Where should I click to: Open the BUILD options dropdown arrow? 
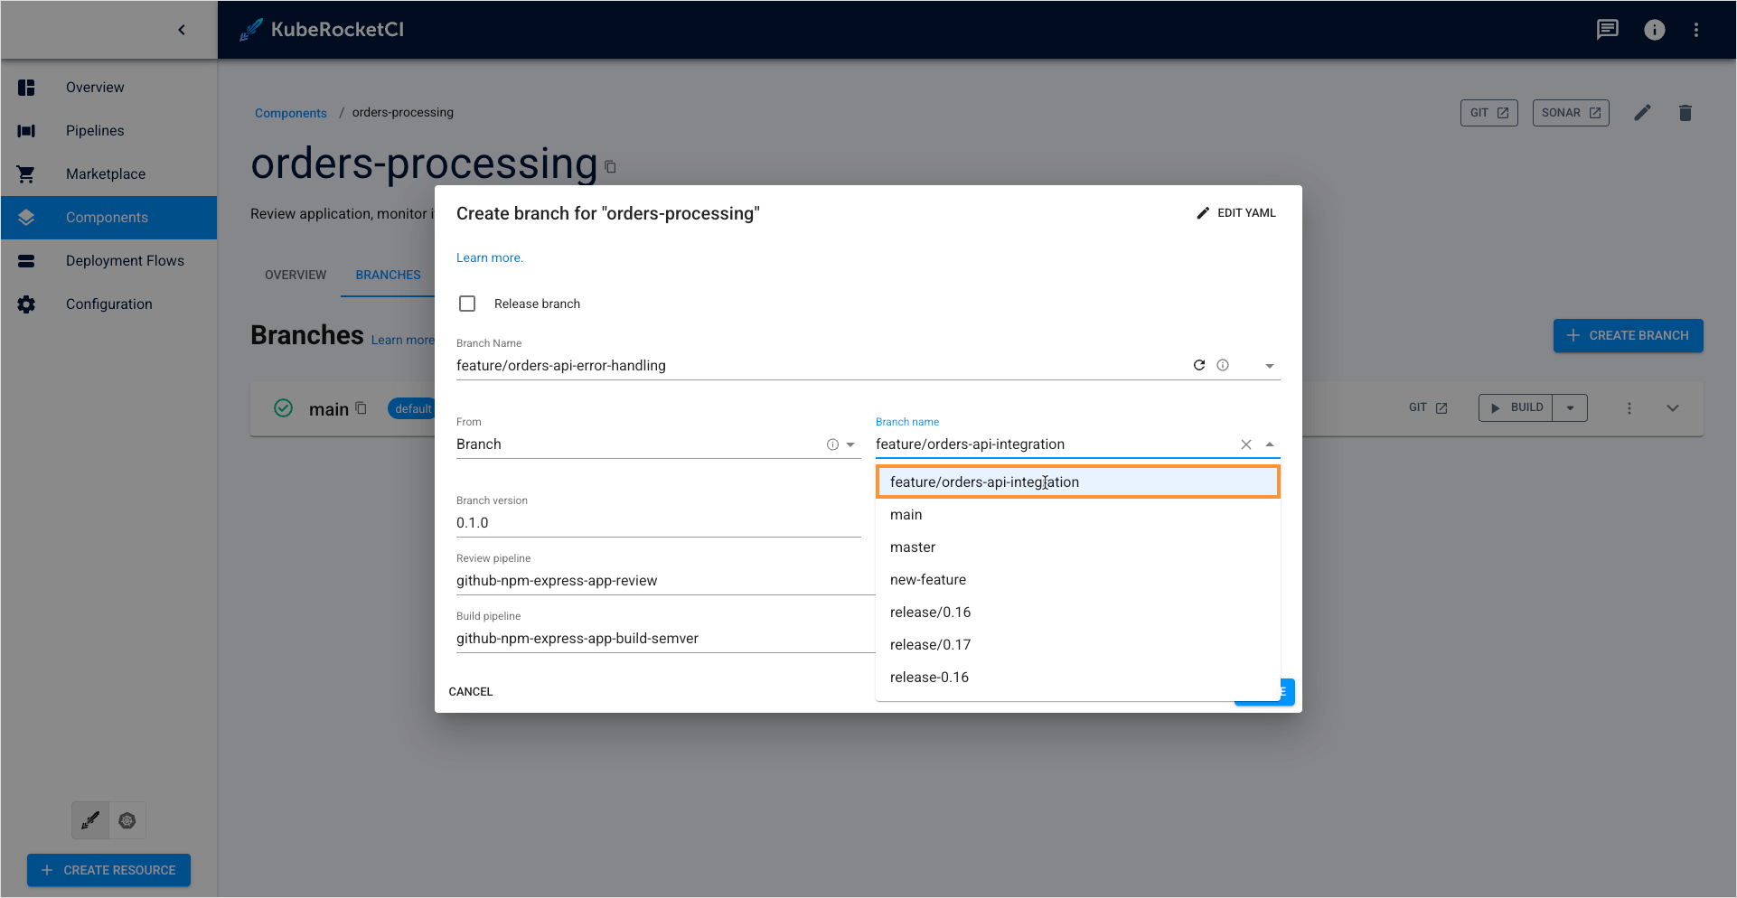click(x=1571, y=407)
